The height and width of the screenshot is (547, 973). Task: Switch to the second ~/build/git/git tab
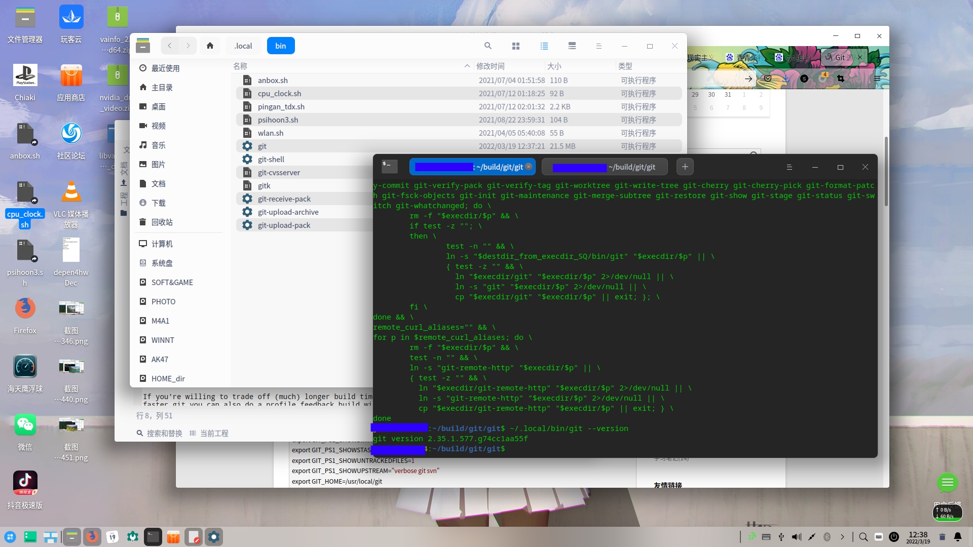coord(604,167)
